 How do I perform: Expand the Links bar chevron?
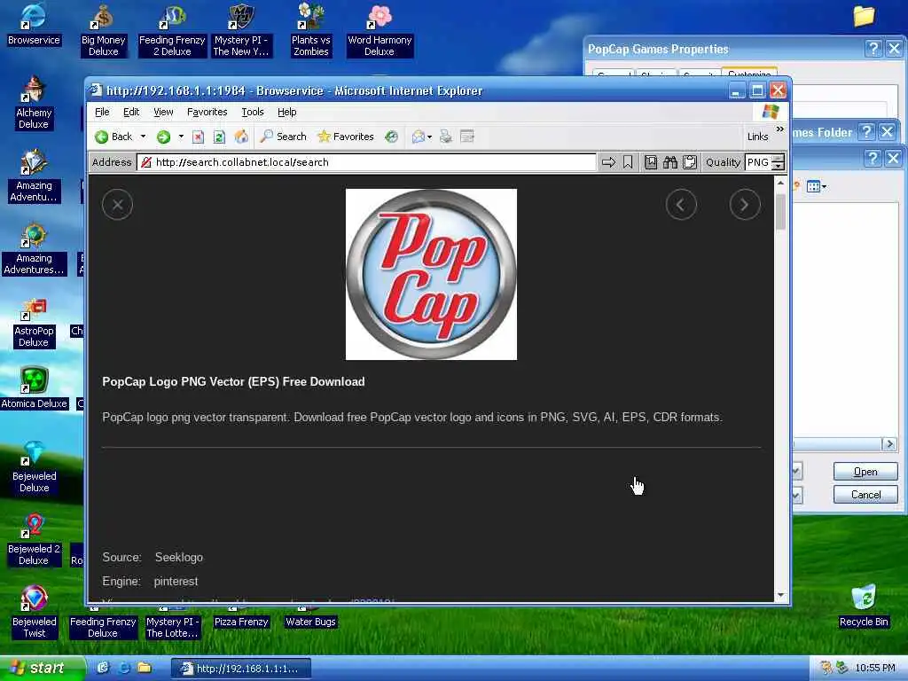click(x=780, y=129)
